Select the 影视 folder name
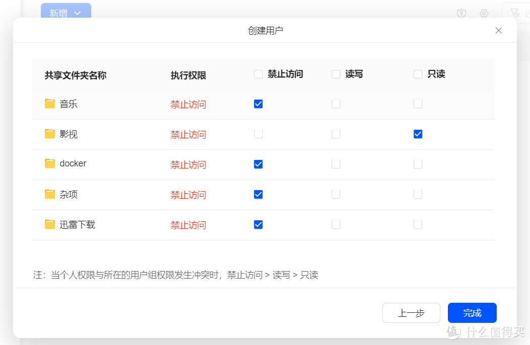Image resolution: width=530 pixels, height=345 pixels. coord(69,134)
